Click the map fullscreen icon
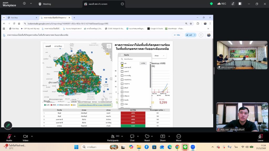The width and height of the screenshot is (269, 151). pos(109,46)
